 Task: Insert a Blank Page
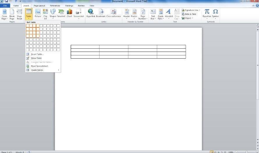12,13
